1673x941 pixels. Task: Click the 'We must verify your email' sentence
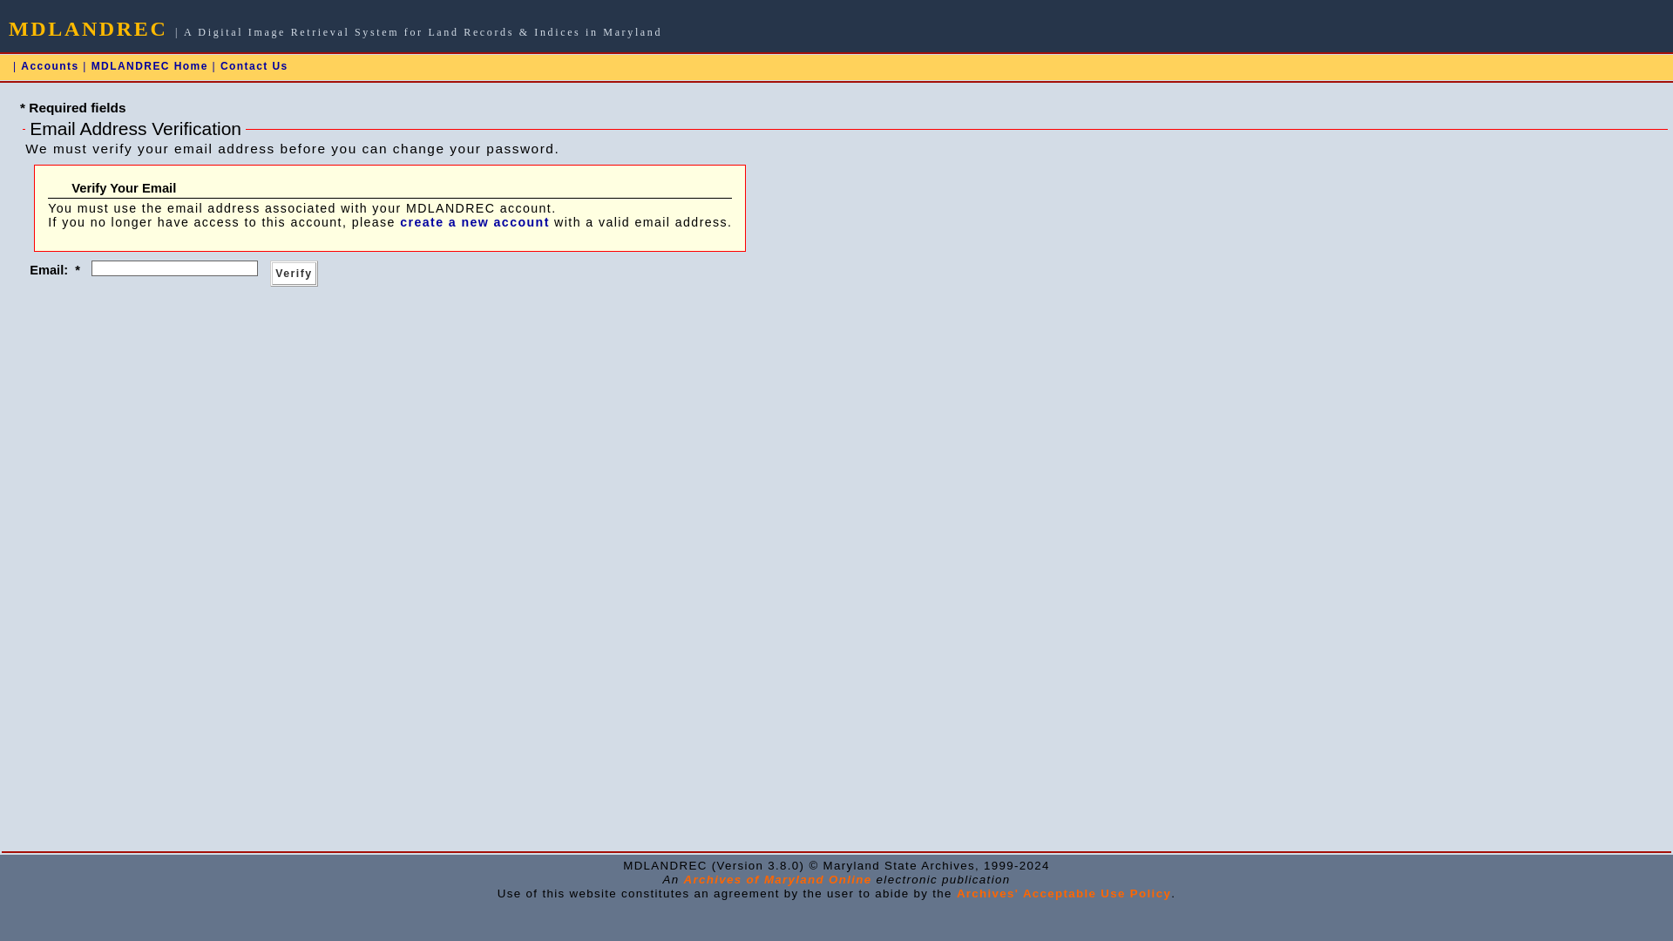tap(292, 149)
